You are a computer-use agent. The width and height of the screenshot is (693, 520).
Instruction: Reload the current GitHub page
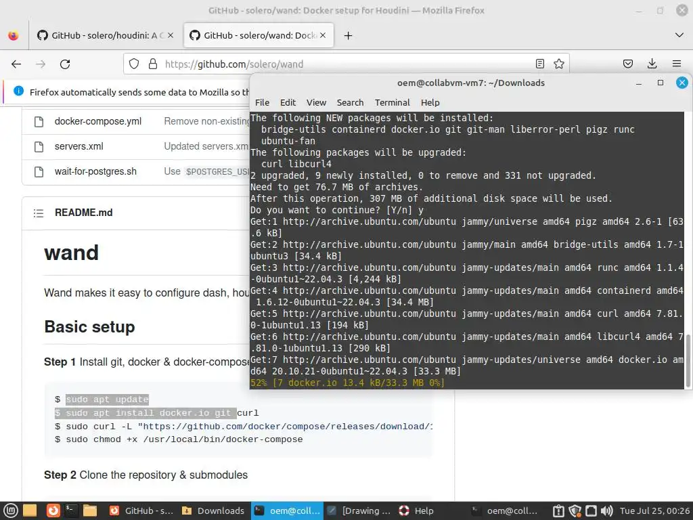pos(65,64)
